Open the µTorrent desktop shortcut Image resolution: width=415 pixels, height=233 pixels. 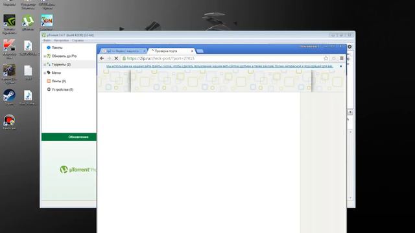[x=28, y=21]
